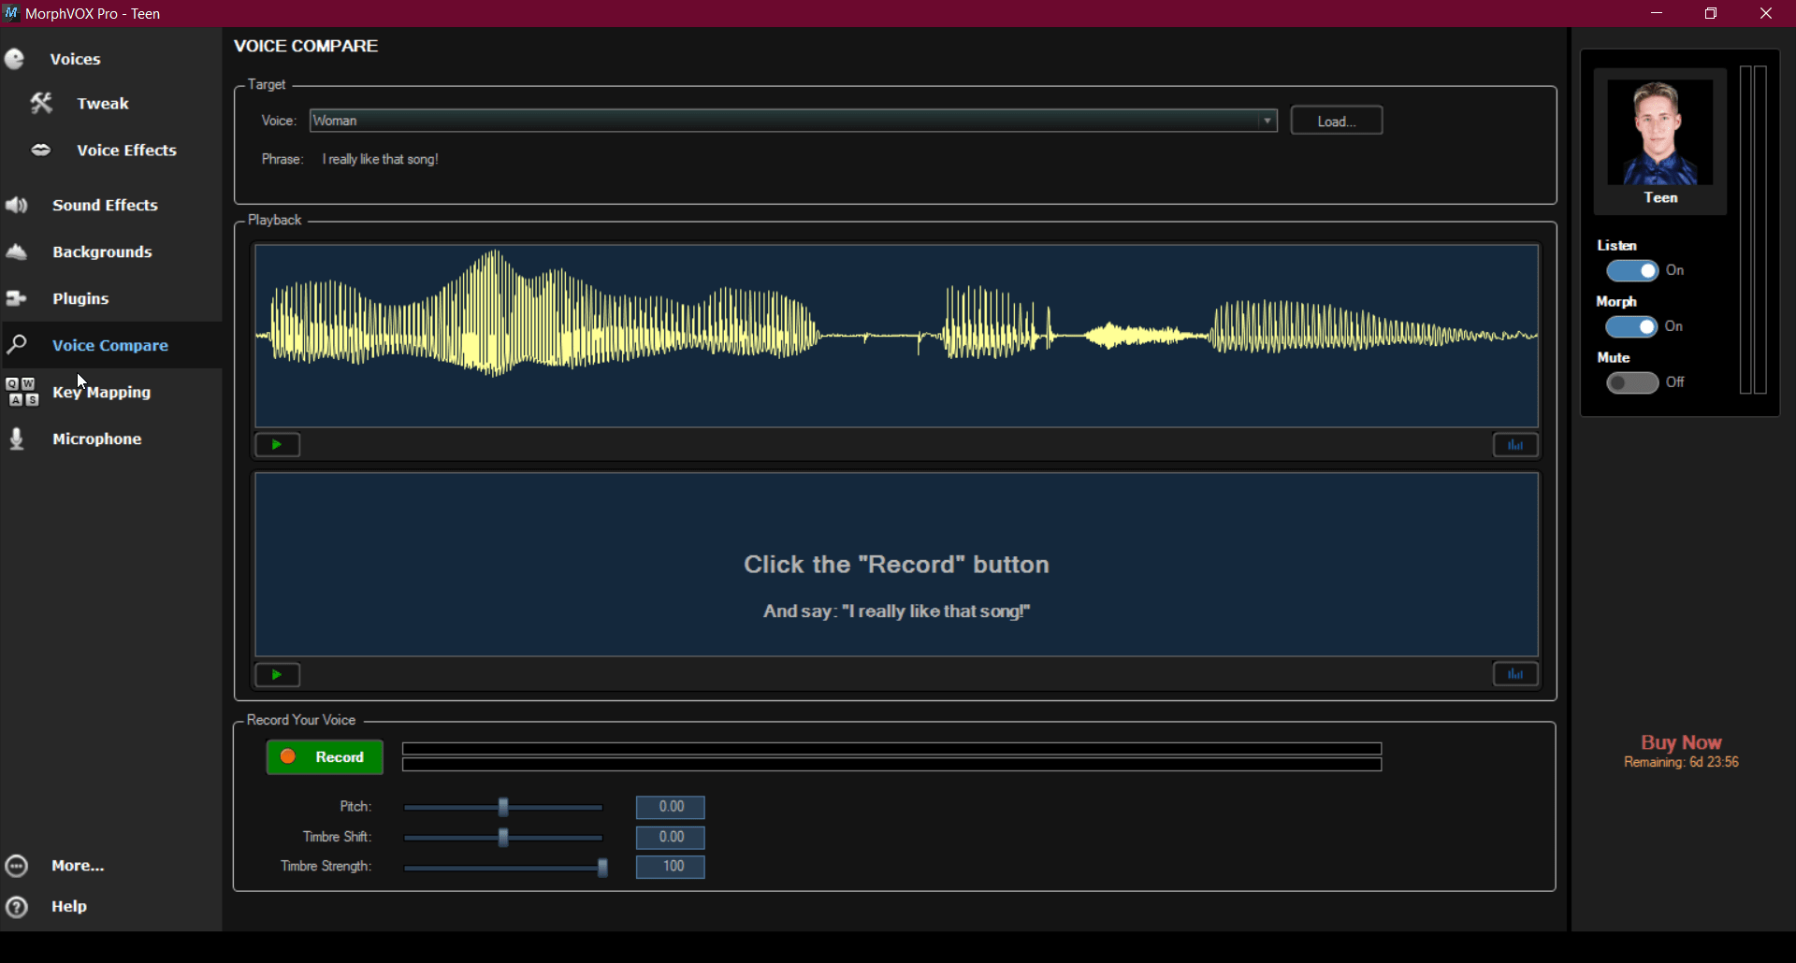This screenshot has width=1796, height=963.
Task: Click the green Record button
Action: (325, 757)
